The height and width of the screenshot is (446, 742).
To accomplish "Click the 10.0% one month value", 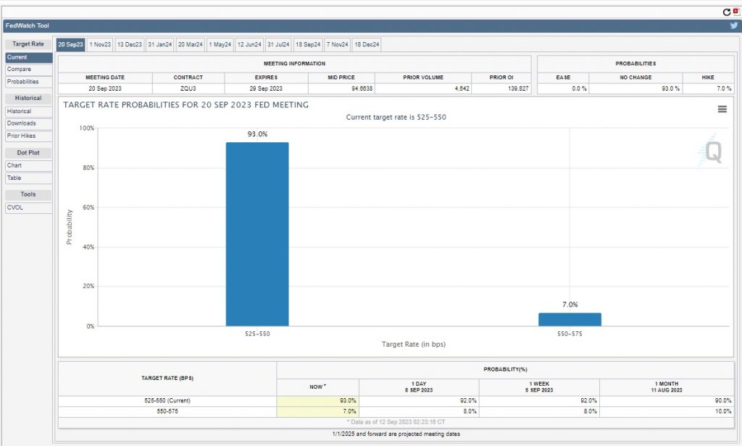I will pos(724,411).
